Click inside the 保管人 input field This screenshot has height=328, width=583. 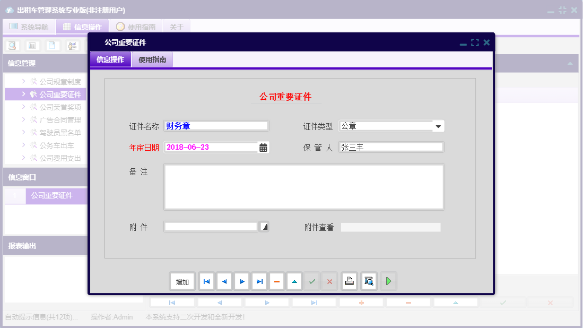pyautogui.click(x=391, y=147)
